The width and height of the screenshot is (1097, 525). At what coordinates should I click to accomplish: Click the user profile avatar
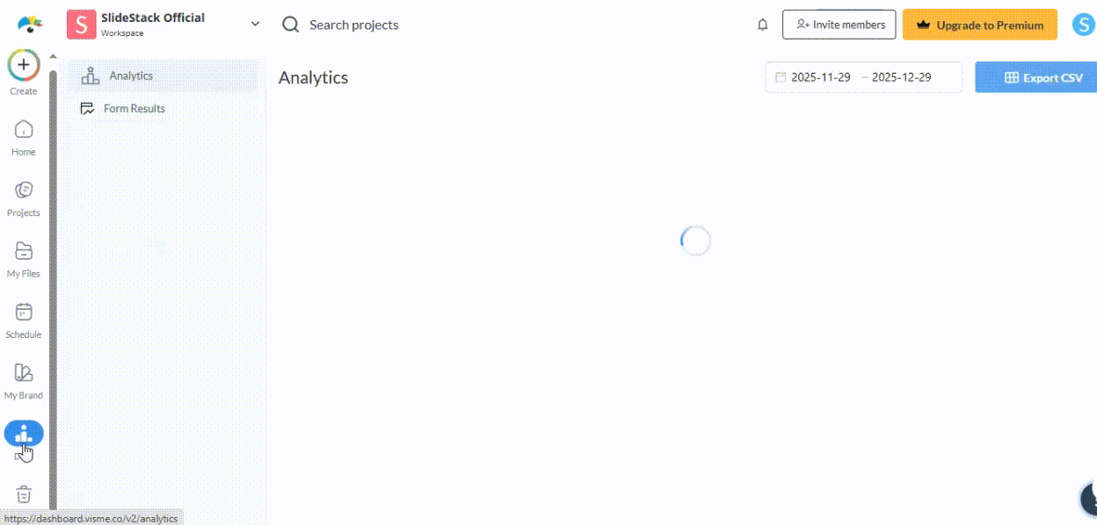point(1083,25)
